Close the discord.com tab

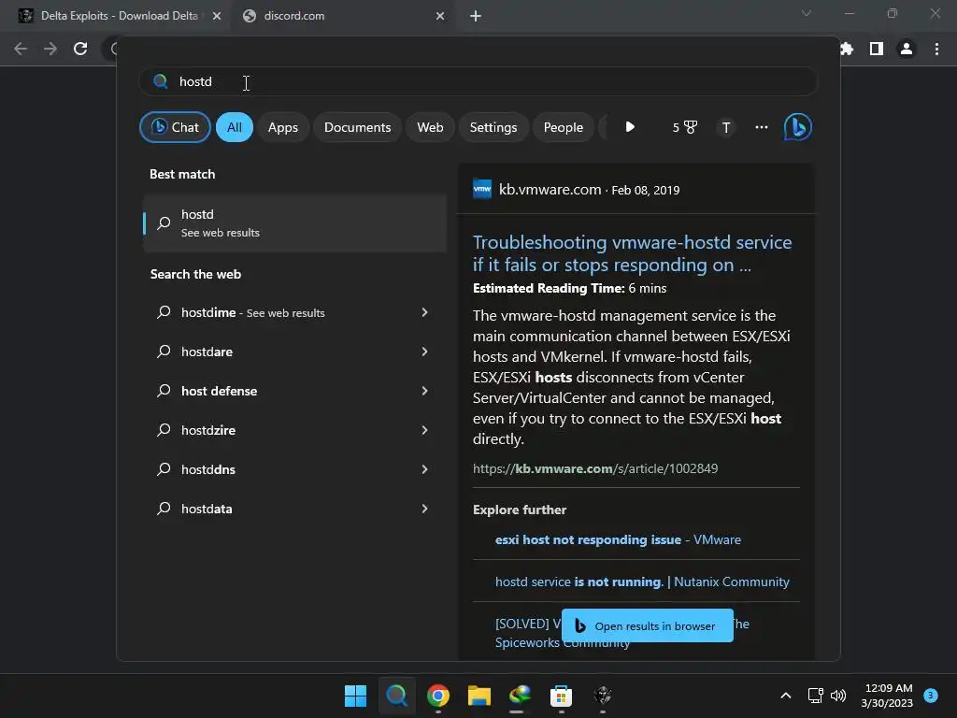click(x=440, y=17)
